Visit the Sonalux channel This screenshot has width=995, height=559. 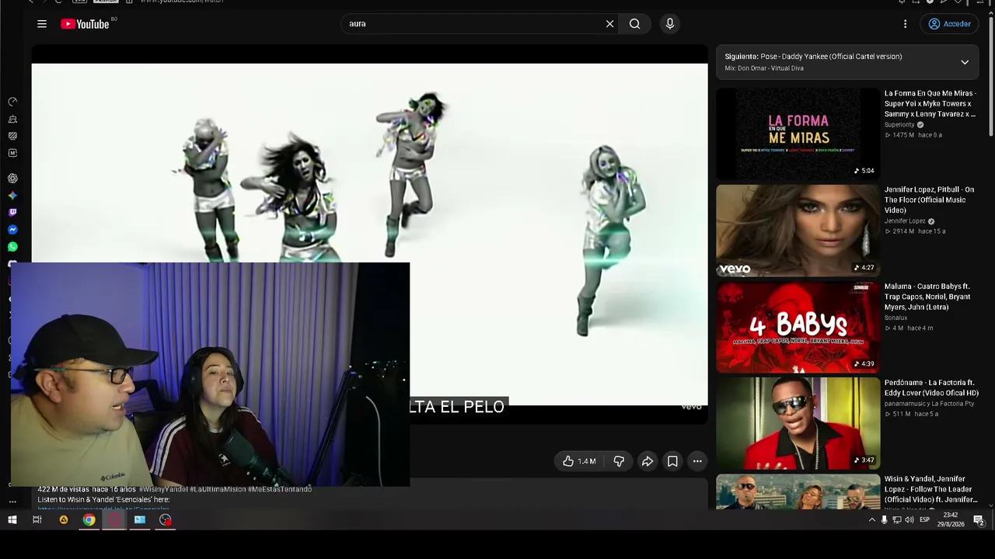pos(895,318)
